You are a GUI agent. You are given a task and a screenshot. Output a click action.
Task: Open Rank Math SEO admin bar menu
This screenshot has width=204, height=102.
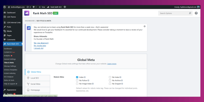54,7
